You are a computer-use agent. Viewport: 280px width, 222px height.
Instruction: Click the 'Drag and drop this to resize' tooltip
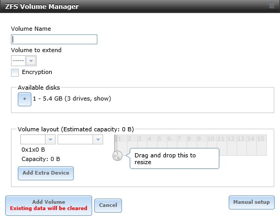[174, 158]
